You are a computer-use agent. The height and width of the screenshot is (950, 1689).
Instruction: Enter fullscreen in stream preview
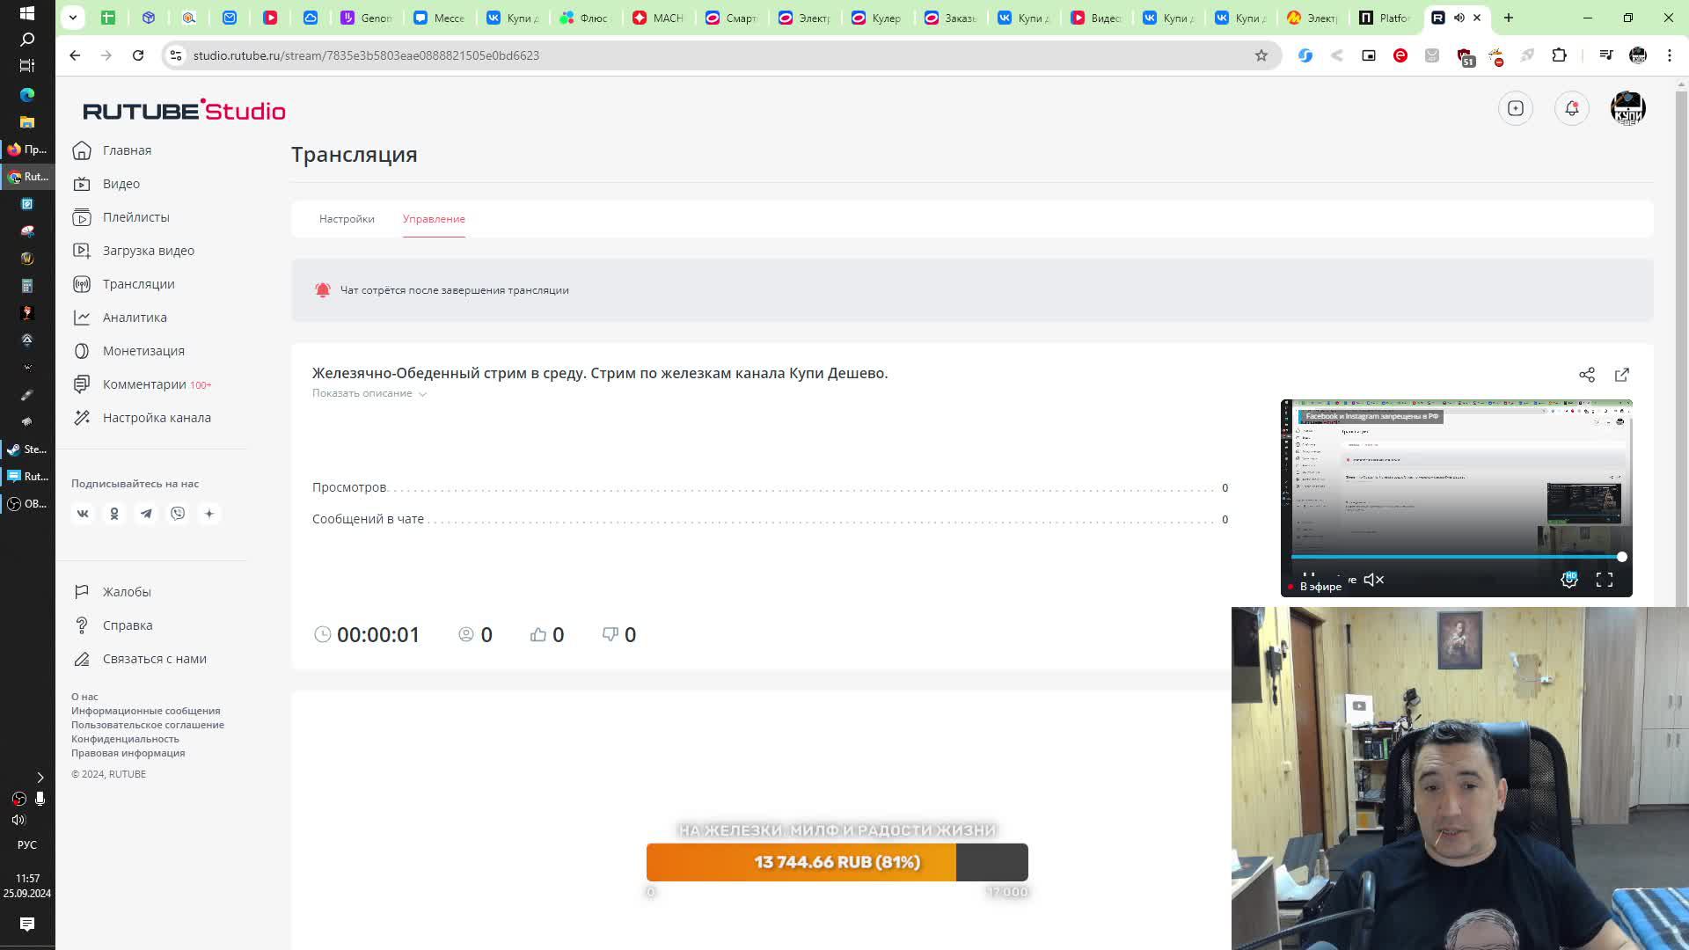[1604, 580]
